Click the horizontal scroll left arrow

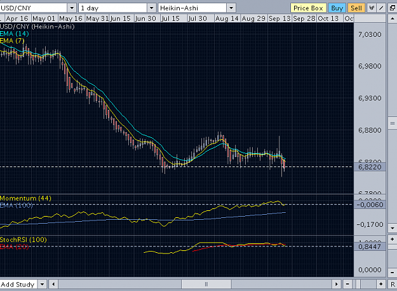(53, 285)
